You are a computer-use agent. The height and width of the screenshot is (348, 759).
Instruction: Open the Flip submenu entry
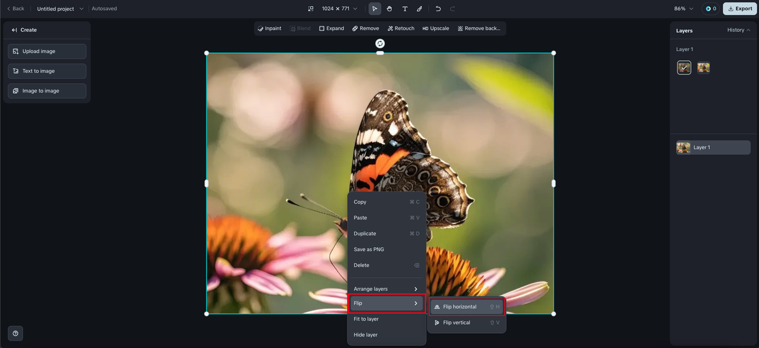387,303
